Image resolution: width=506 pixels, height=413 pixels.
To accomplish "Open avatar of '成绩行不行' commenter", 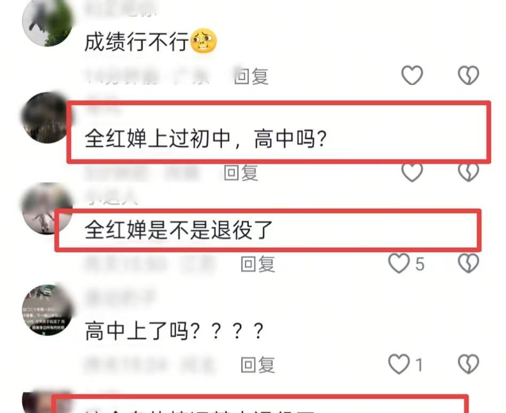I will click(47, 22).
